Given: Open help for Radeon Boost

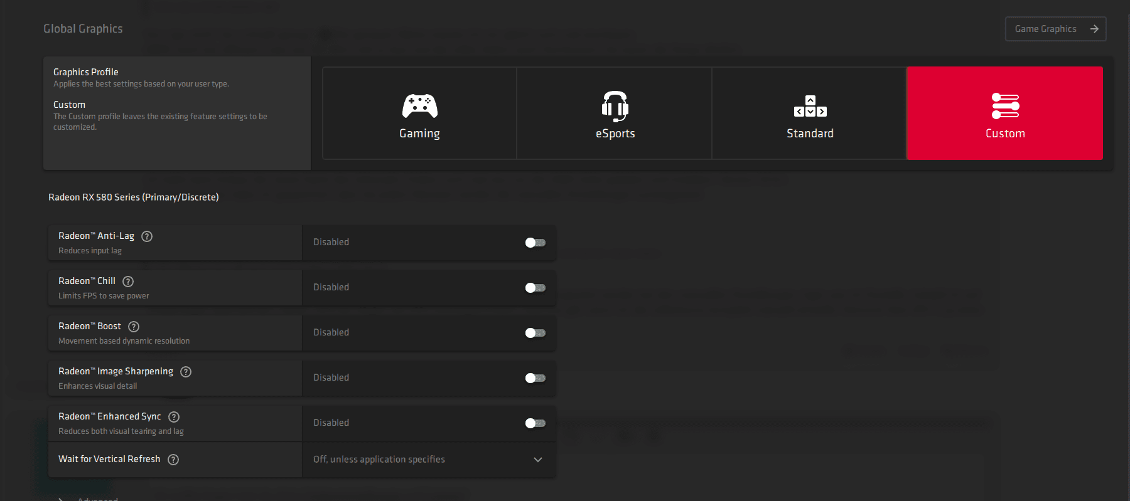Looking at the screenshot, I should tap(134, 327).
